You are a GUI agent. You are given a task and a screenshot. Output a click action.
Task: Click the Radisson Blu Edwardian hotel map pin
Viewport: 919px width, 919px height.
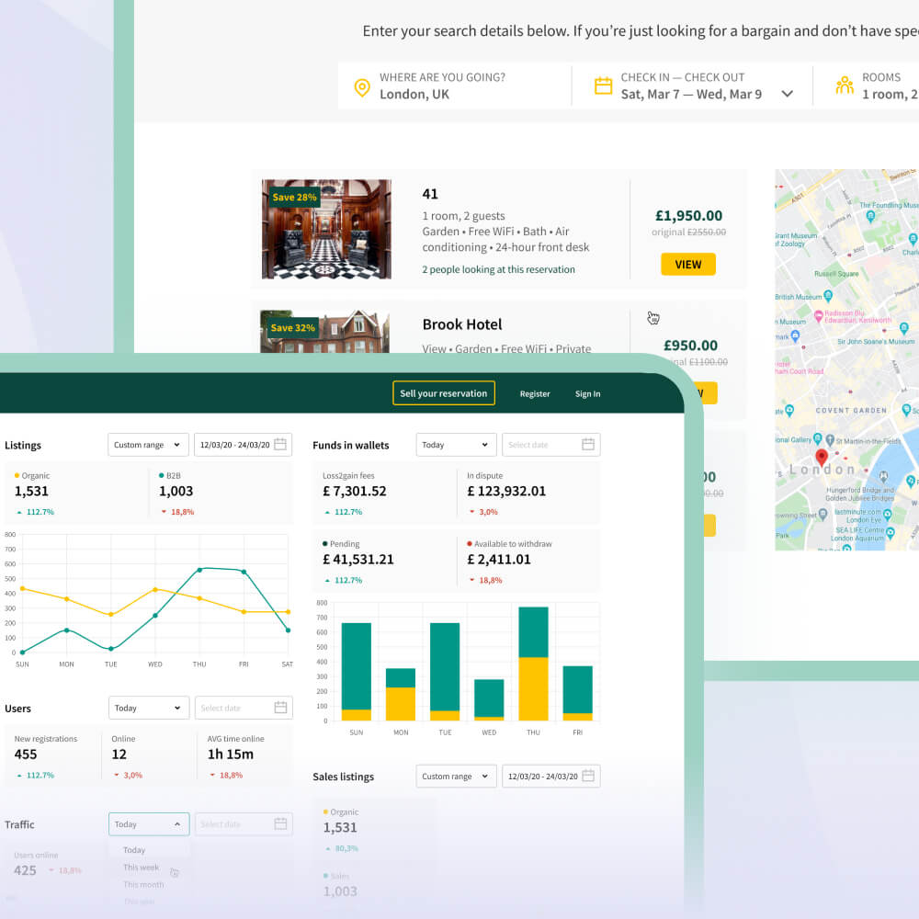(x=818, y=316)
